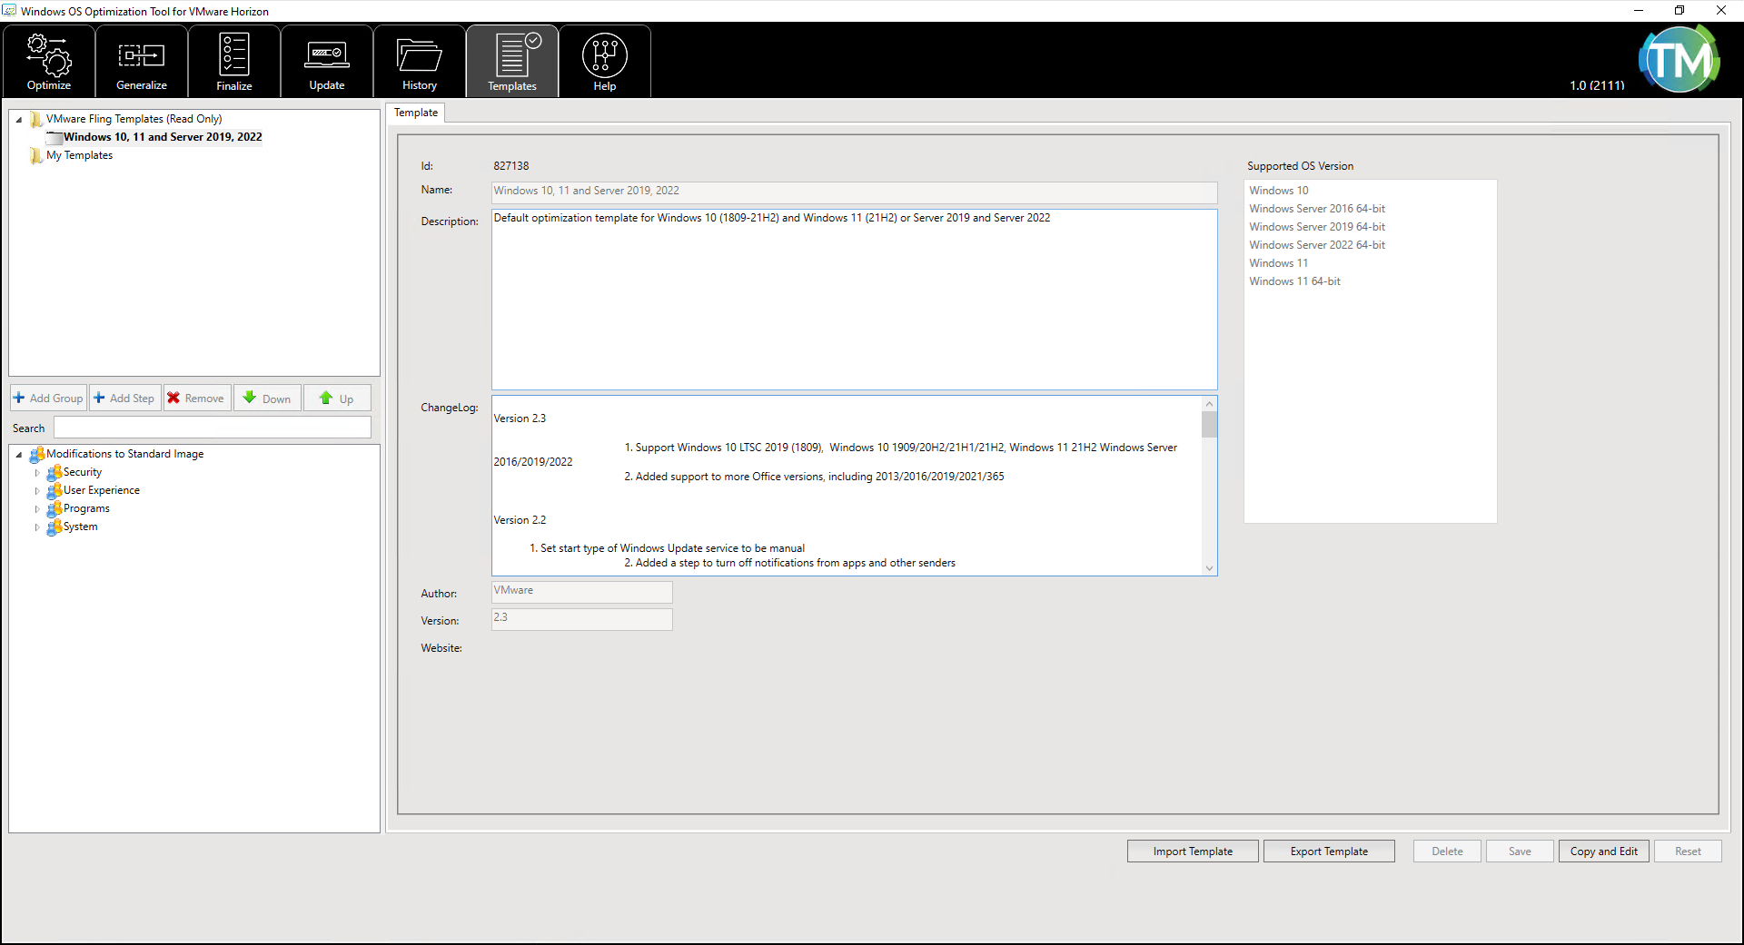Click the Author field

click(581, 592)
